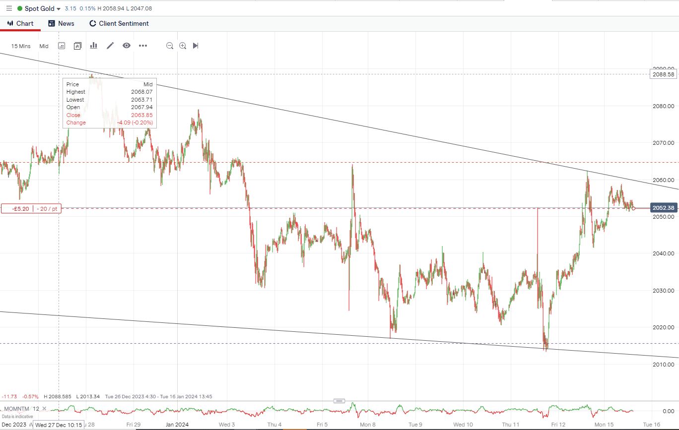Open the three-dot more options menu
This screenshot has height=430, width=679.
tap(143, 46)
